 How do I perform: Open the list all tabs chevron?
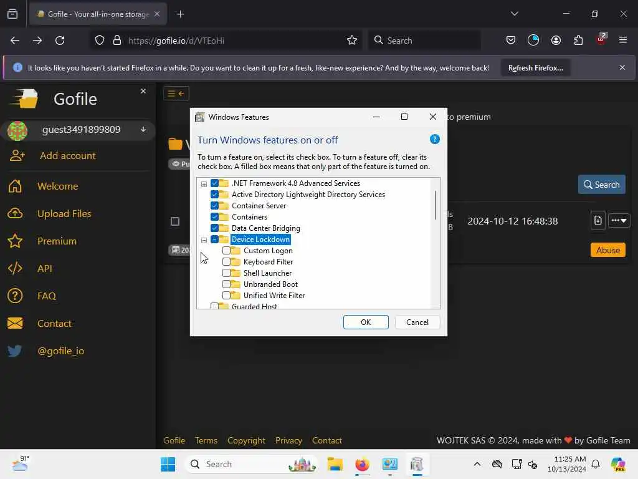point(514,14)
